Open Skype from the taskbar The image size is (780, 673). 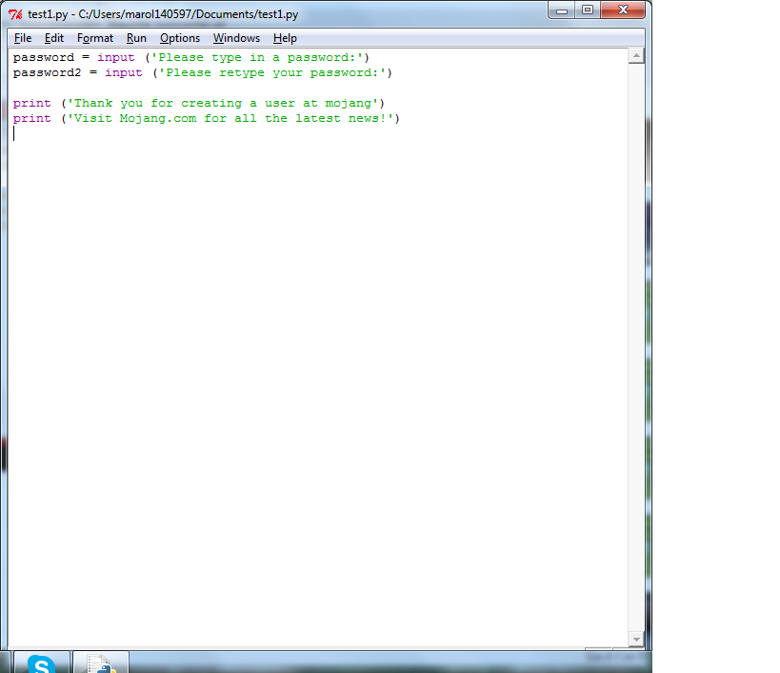(x=42, y=663)
